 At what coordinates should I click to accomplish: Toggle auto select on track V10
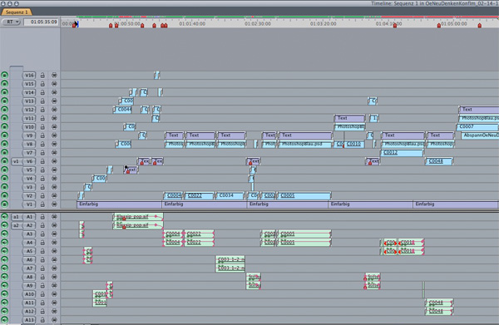click(x=54, y=127)
